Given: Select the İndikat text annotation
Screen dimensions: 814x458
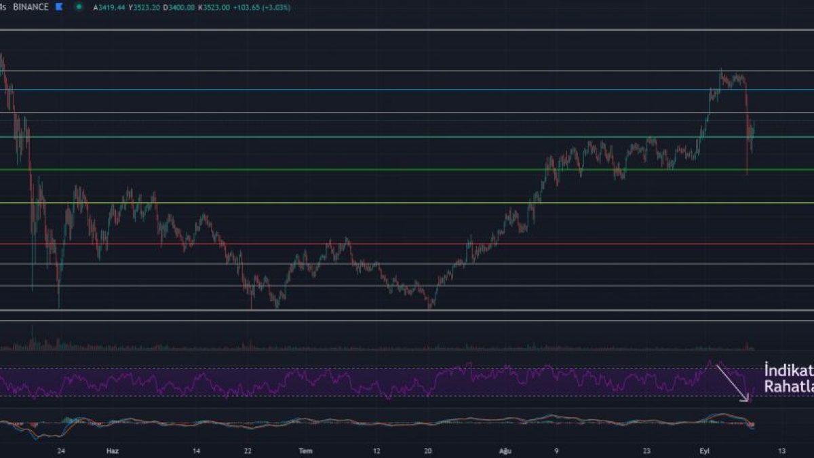Looking at the screenshot, I should click(788, 370).
